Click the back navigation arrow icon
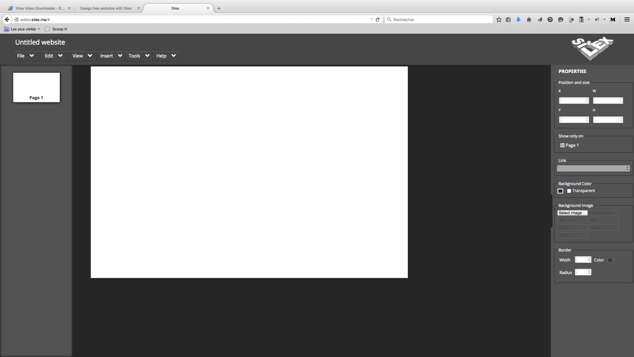Viewport: 634px width, 357px height. (x=7, y=19)
